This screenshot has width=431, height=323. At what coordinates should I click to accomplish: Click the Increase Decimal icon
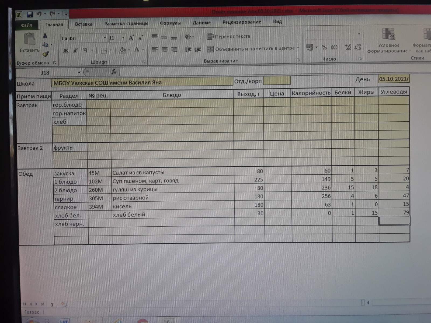point(348,47)
